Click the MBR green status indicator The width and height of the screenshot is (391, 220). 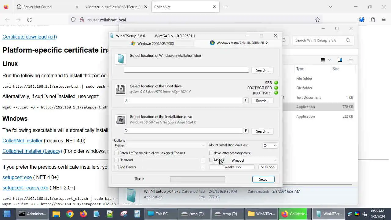pyautogui.click(x=276, y=83)
